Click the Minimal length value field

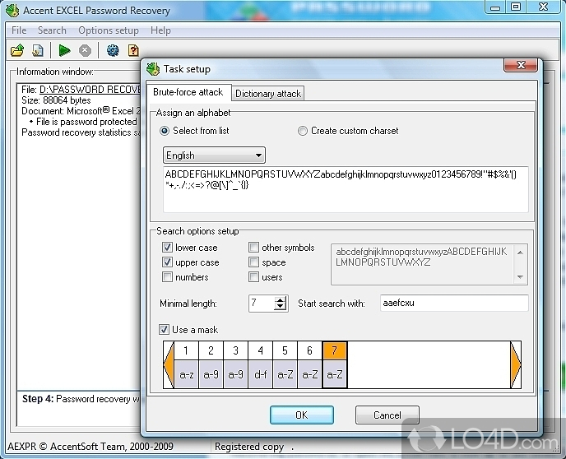pos(262,303)
